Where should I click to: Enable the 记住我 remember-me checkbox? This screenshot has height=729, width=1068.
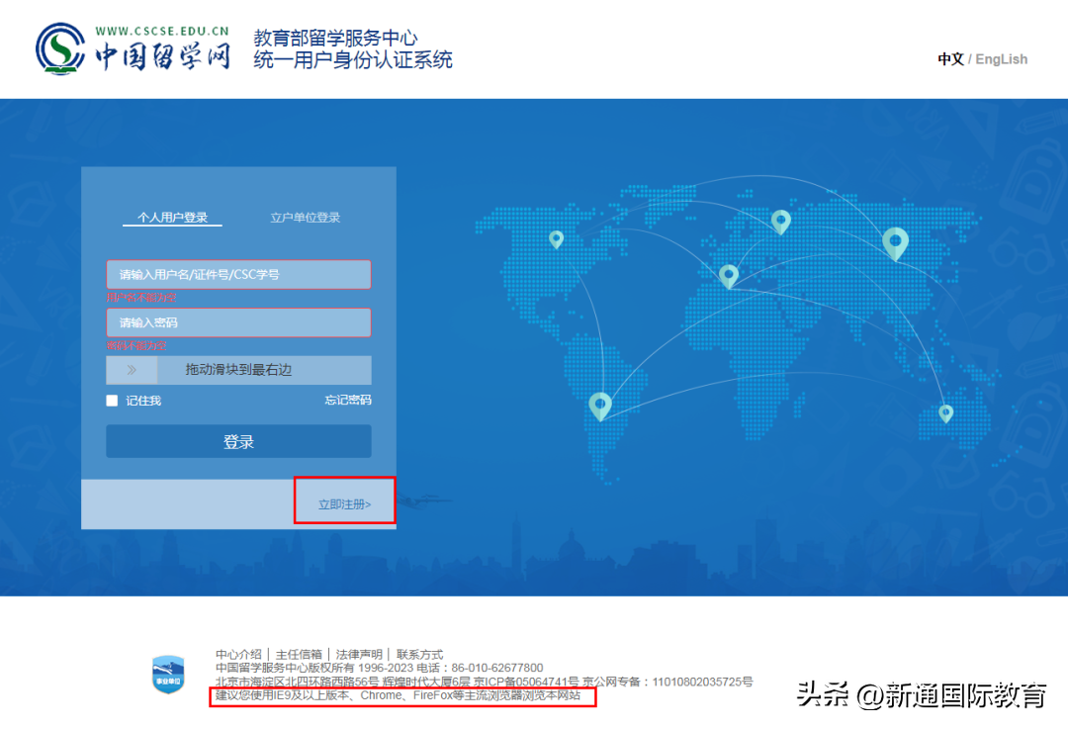pyautogui.click(x=112, y=400)
